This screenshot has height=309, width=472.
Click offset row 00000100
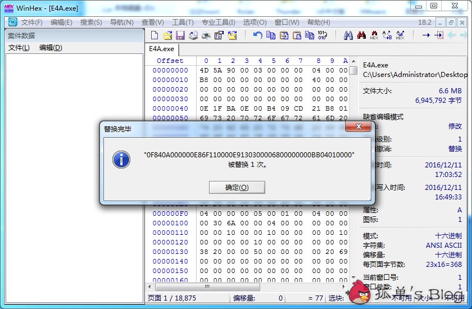pos(170,223)
